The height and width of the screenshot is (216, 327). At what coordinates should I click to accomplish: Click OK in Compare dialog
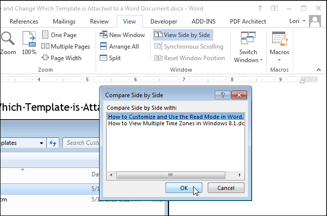tap(184, 188)
